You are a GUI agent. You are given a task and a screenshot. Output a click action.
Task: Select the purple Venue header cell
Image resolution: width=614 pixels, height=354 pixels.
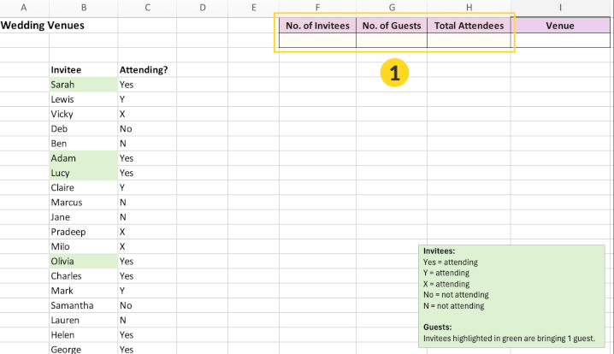click(x=559, y=26)
